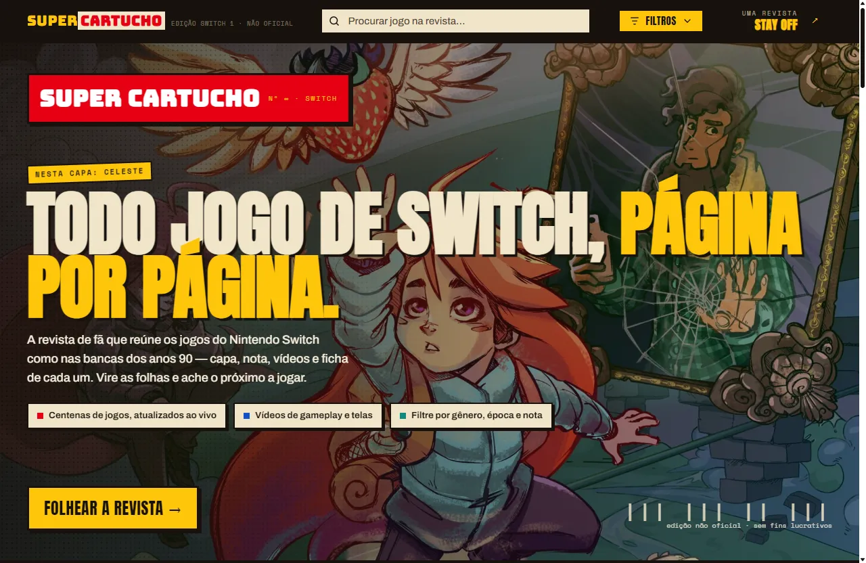Open the FILTROS dropdown

pyautogui.click(x=660, y=21)
